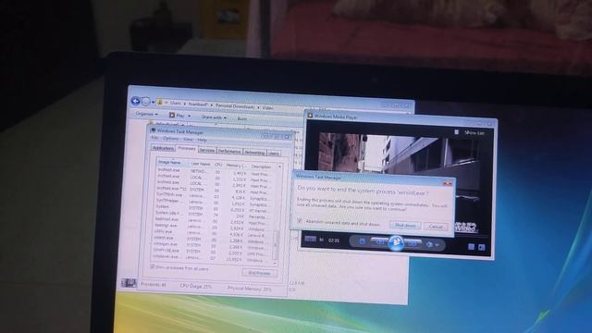Viewport: 592px width, 333px height.
Task: Click the full screen icon in Media Player
Action: coord(471,247)
